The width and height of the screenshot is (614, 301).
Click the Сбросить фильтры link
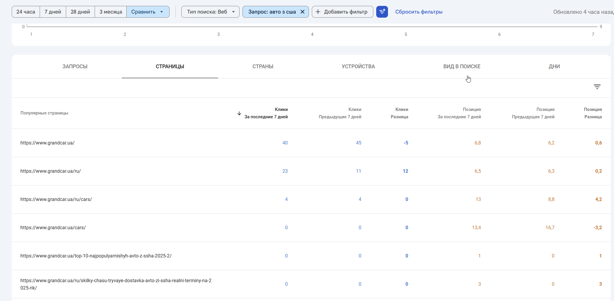(x=419, y=12)
